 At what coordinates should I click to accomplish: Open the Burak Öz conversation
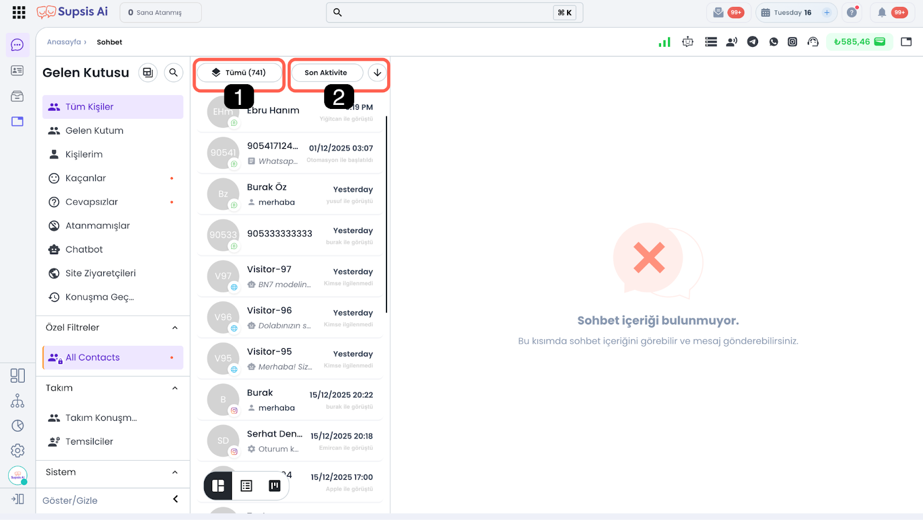point(290,194)
